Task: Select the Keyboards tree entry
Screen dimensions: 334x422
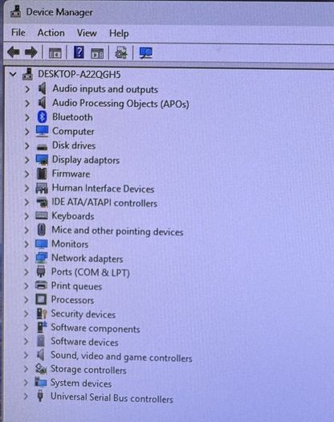Action: pos(73,216)
